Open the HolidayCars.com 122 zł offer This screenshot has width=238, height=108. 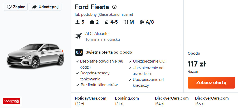click(90, 101)
